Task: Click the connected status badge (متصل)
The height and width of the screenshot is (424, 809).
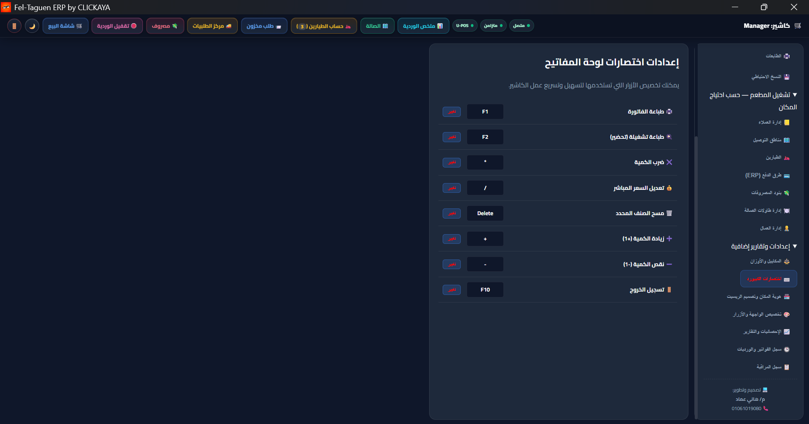Action: 521,26
